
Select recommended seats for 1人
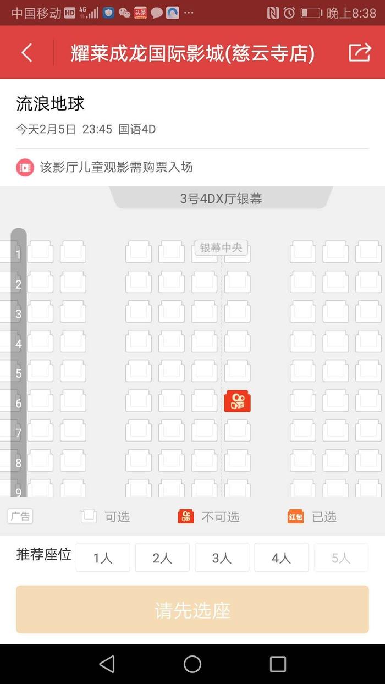point(103,558)
